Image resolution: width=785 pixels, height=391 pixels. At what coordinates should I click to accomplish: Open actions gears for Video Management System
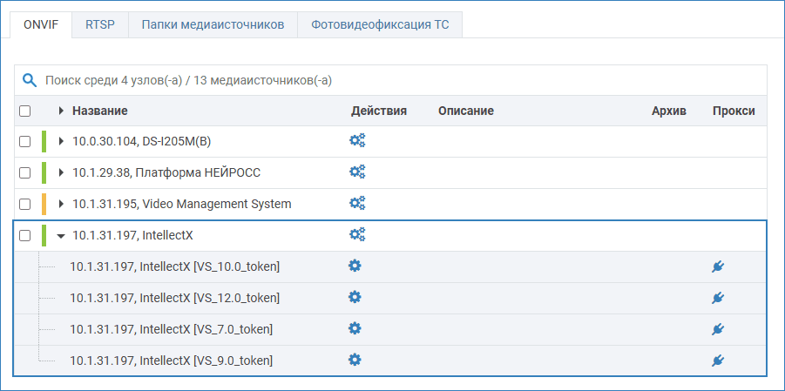(x=357, y=203)
